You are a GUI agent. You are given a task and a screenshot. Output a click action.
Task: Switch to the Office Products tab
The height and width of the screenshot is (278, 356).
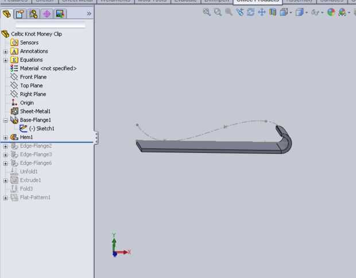[x=258, y=1]
